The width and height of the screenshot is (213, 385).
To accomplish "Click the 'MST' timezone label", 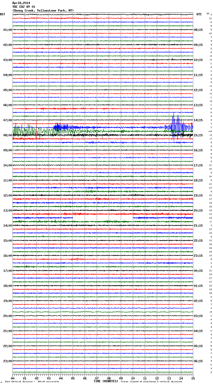I will tap(3, 14).
